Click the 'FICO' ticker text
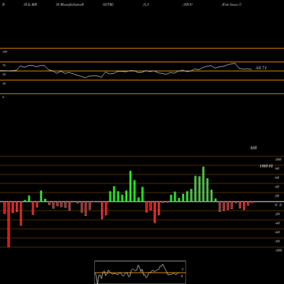 click(187, 5)
